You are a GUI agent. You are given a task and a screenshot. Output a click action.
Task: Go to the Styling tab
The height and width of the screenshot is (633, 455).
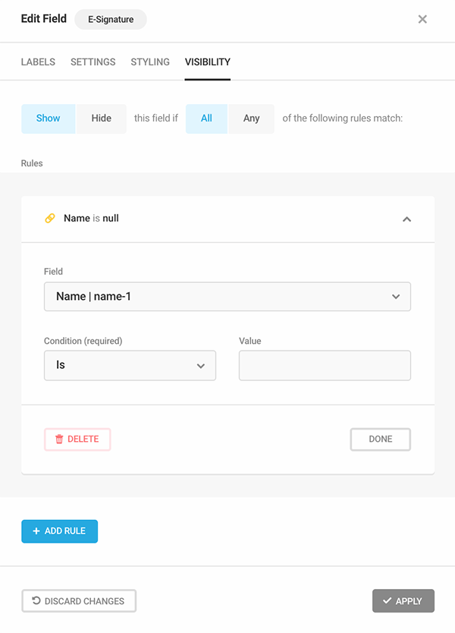coord(150,61)
